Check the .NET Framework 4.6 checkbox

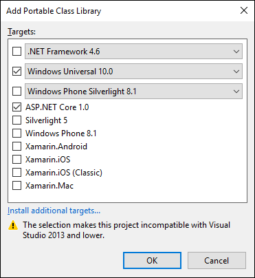point(16,52)
